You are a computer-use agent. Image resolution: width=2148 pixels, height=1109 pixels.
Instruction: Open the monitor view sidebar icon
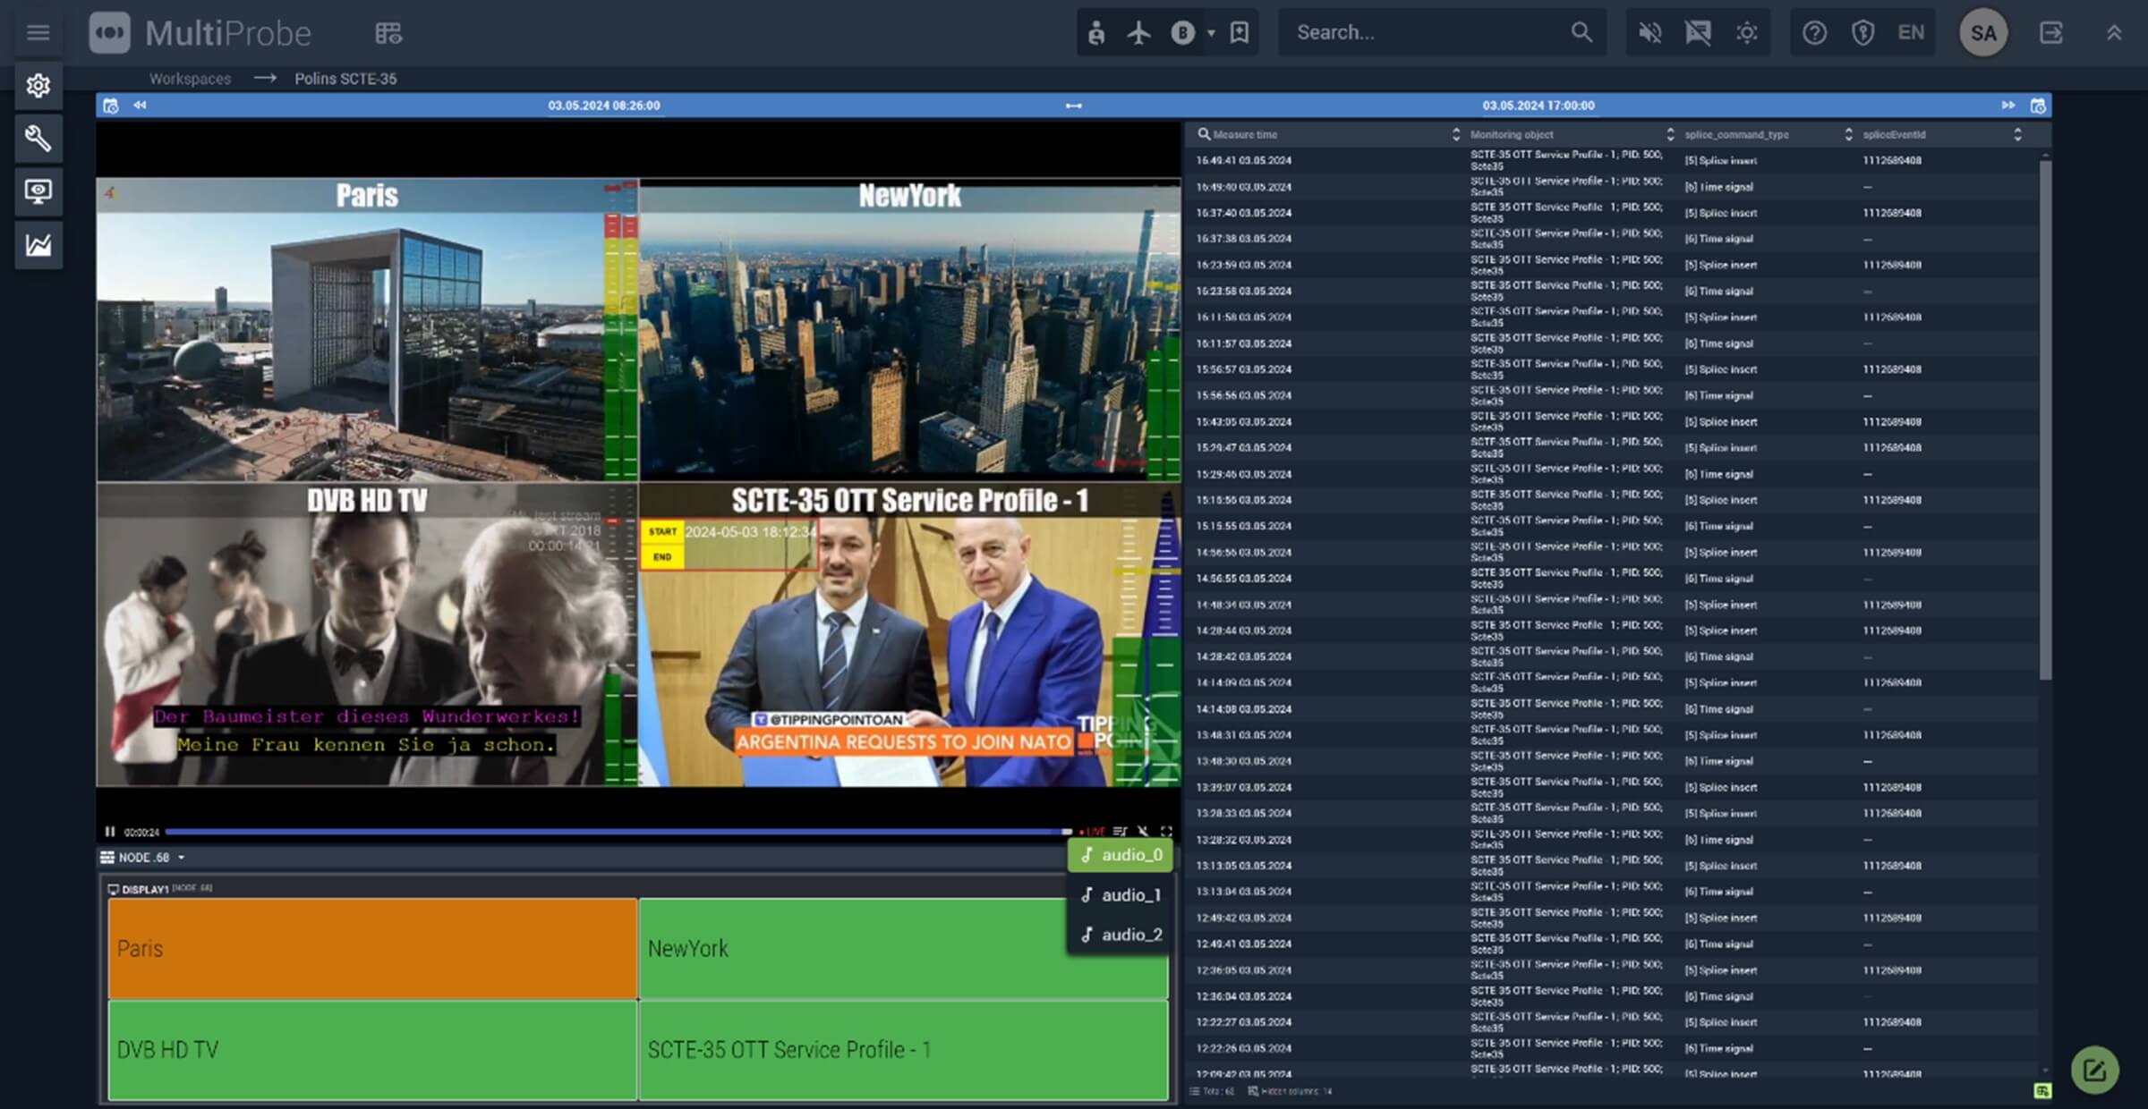(38, 191)
